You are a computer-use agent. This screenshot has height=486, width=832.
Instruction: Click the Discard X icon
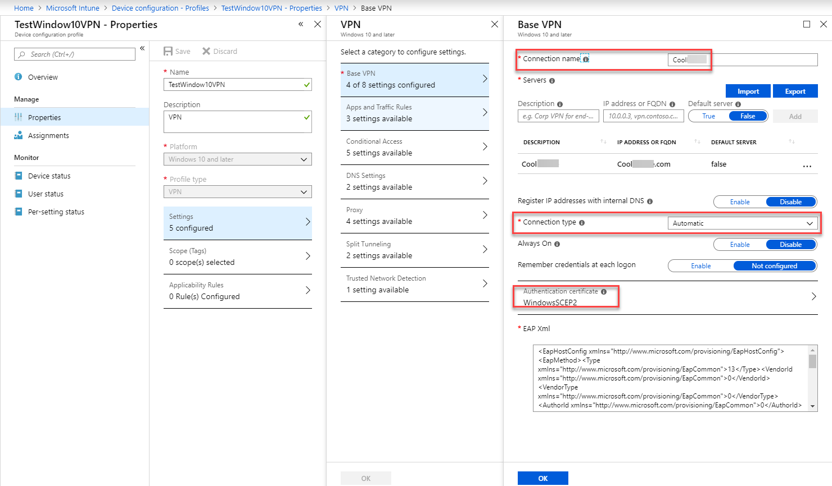coord(206,51)
